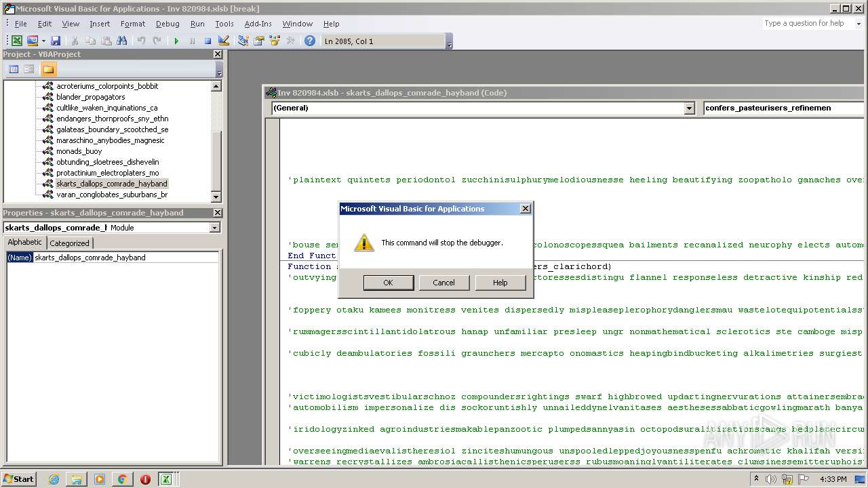The height and width of the screenshot is (488, 868).
Task: Click the Redo toolbar icon
Action: pos(157,41)
